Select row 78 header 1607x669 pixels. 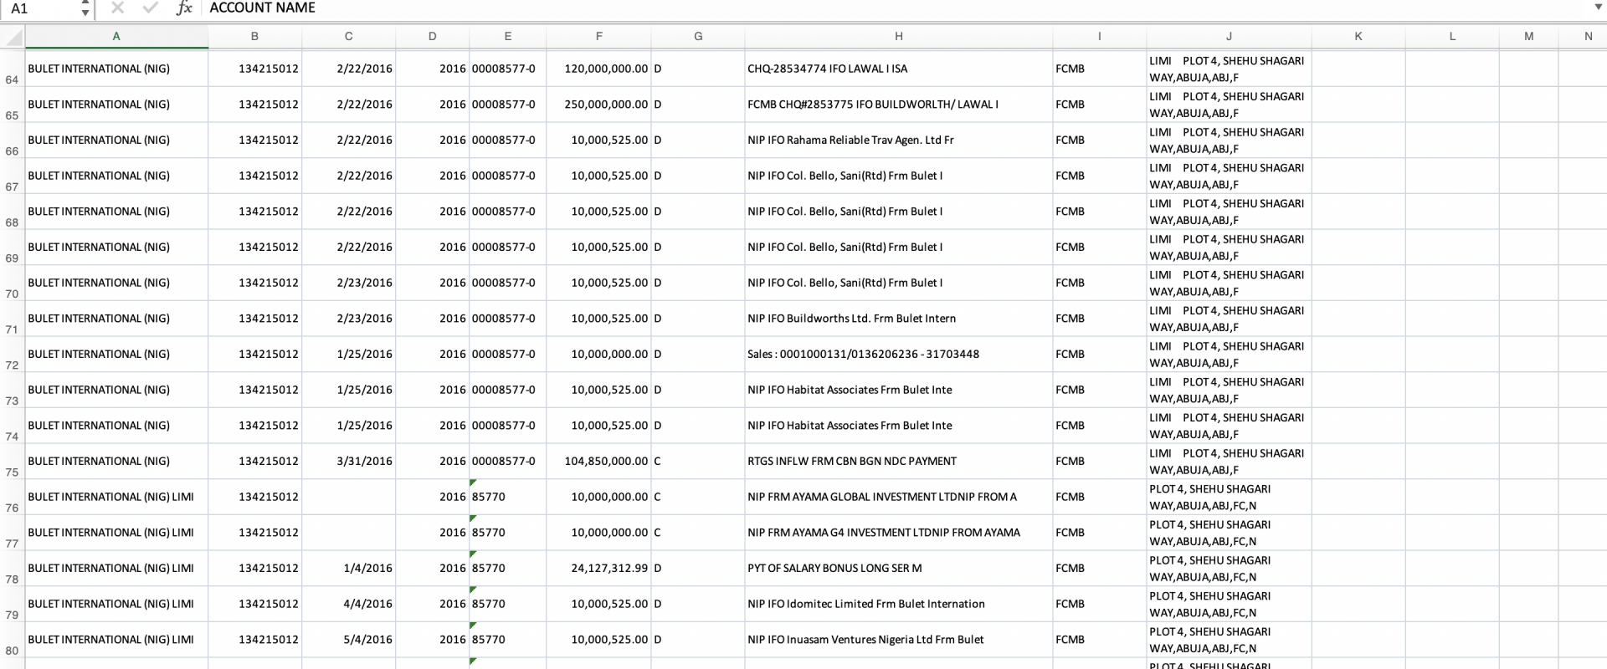[x=13, y=568]
